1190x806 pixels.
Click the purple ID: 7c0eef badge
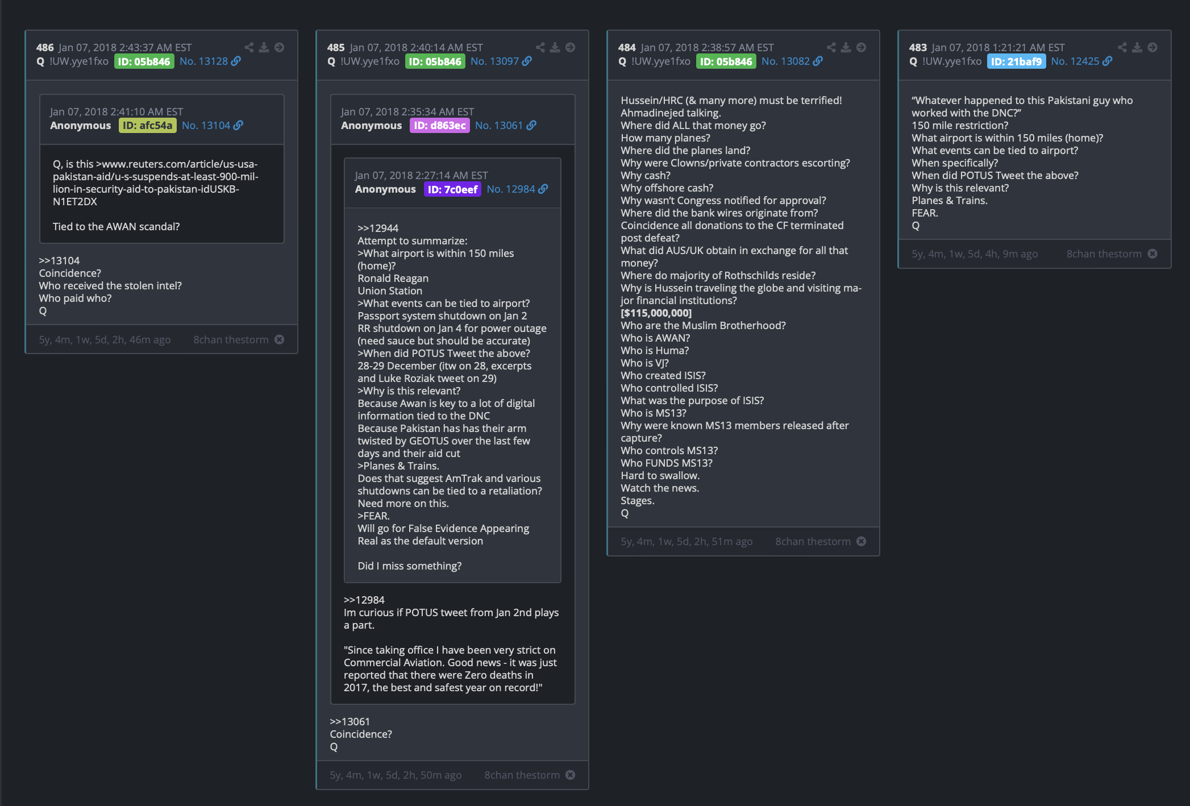(x=452, y=189)
